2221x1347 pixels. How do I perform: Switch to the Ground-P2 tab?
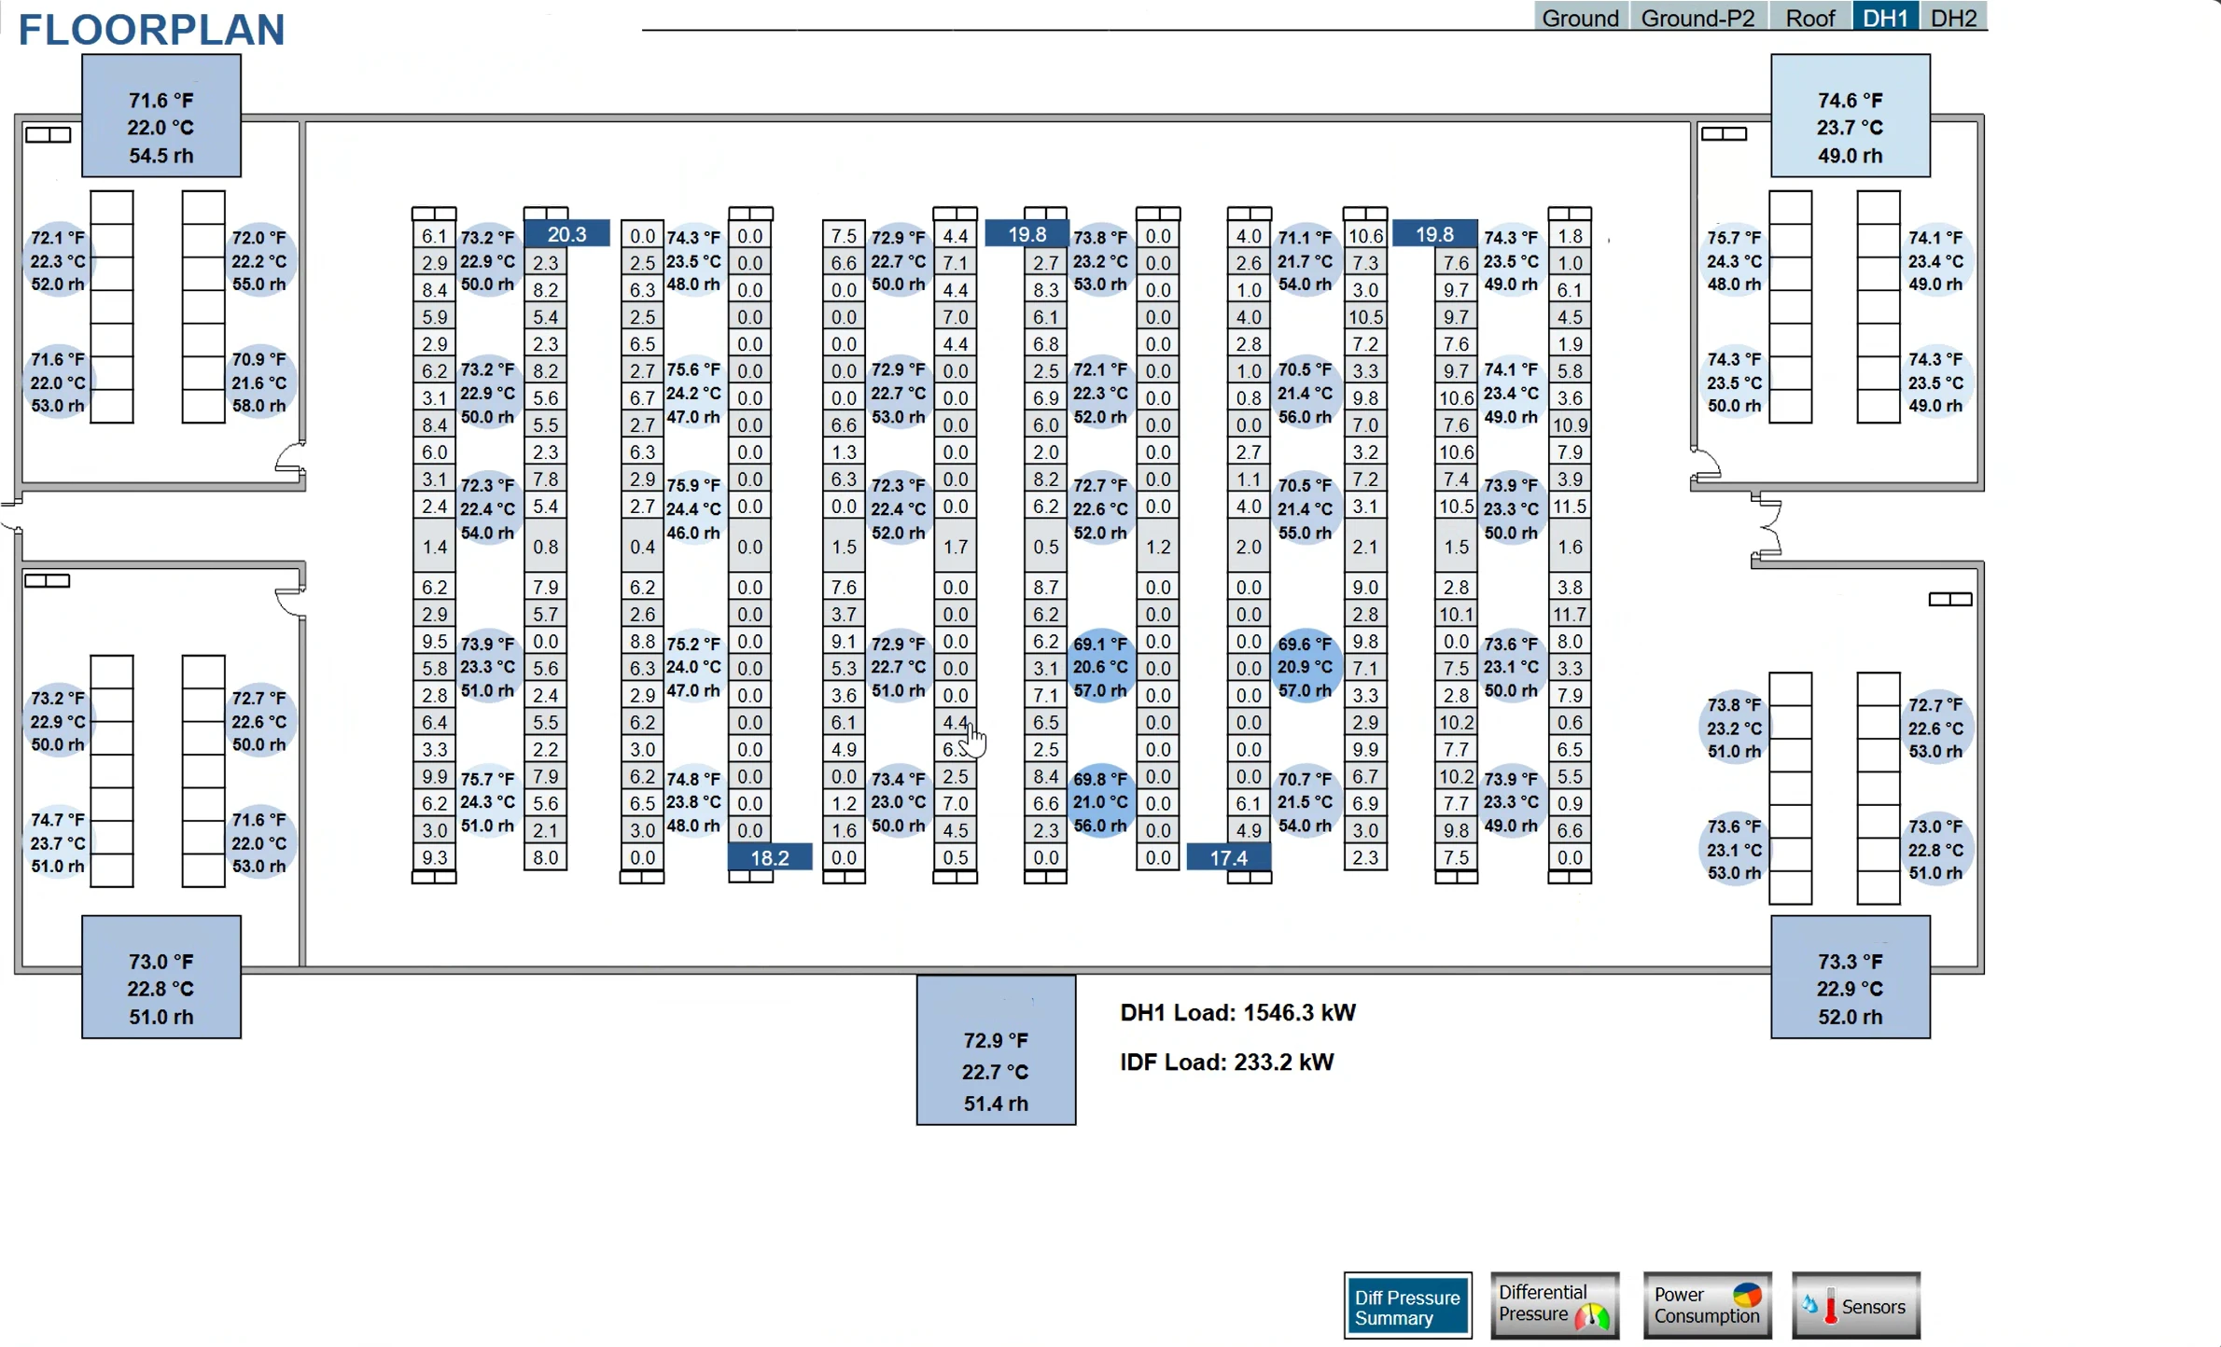pos(1697,18)
